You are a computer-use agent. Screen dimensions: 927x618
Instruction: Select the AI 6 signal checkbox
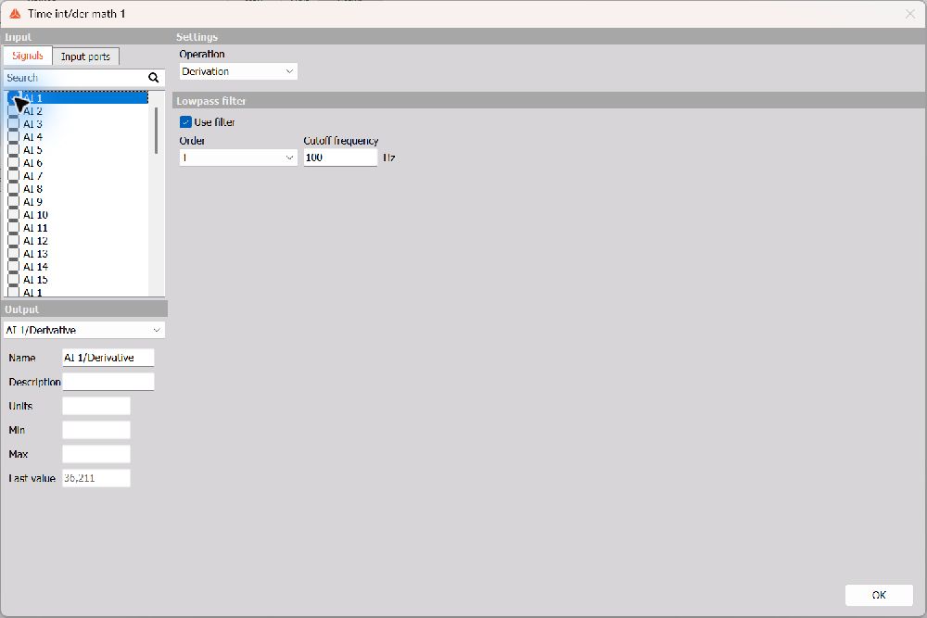13,163
